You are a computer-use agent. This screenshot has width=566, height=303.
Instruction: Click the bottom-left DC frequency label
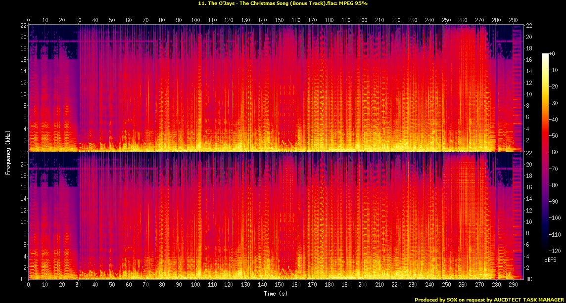click(23, 279)
